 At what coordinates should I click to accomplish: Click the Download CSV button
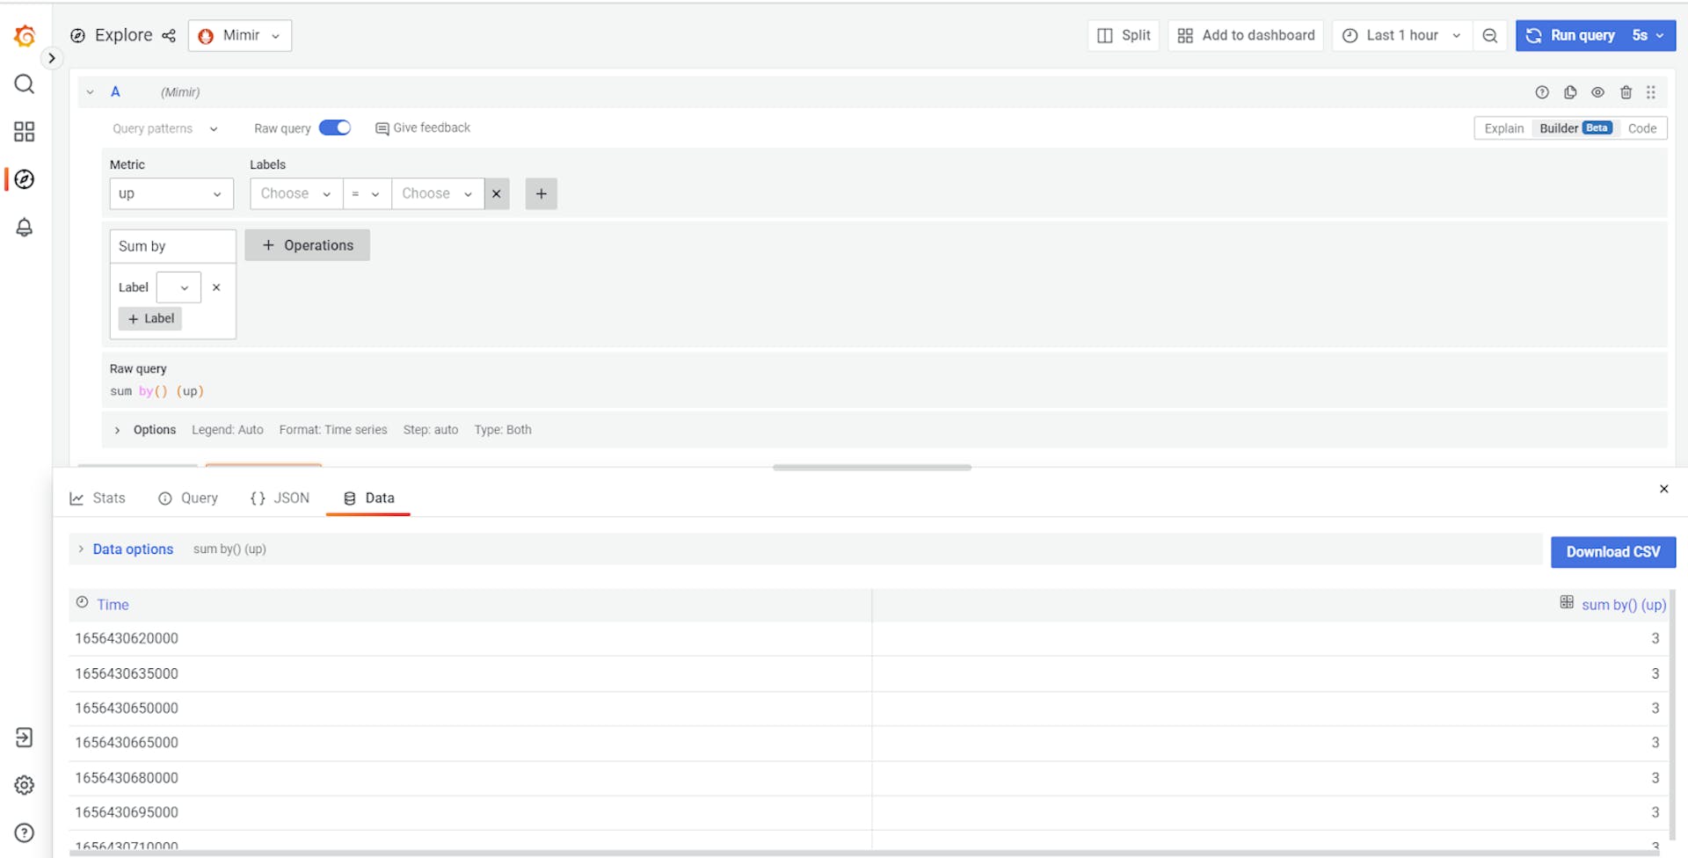1613,552
